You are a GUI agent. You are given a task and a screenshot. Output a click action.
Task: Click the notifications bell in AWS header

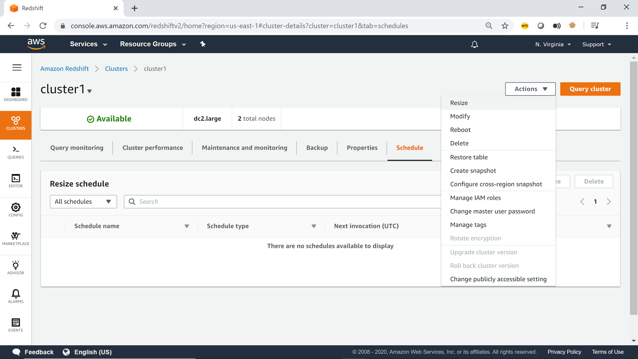point(474,44)
